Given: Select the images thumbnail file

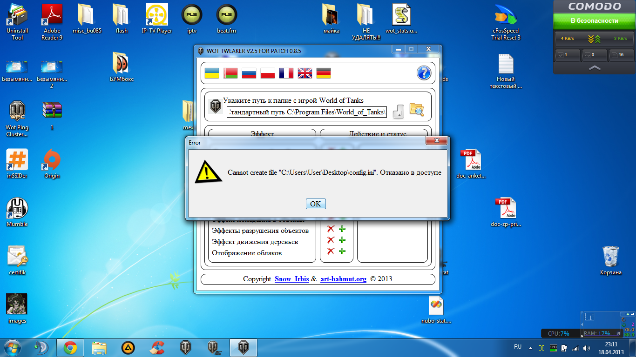Looking at the screenshot, I should point(17,309).
